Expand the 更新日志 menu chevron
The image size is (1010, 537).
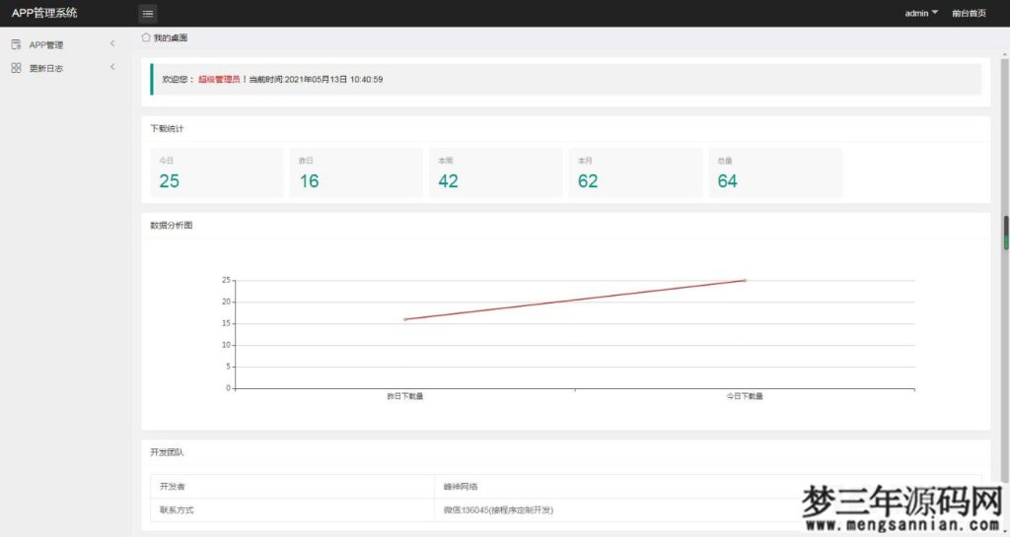[x=112, y=67]
